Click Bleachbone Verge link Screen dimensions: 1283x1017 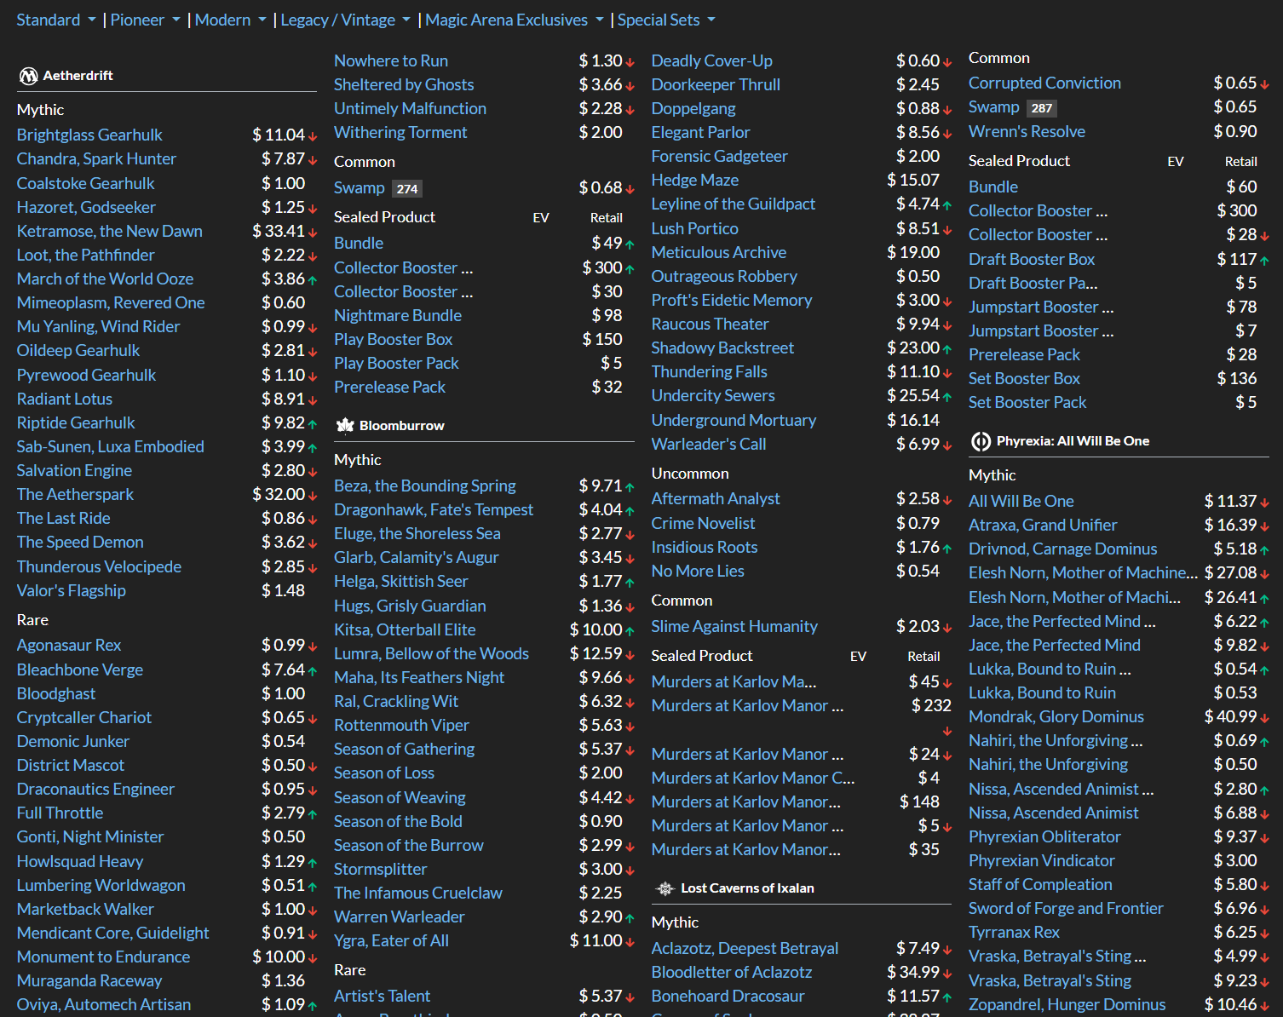80,669
